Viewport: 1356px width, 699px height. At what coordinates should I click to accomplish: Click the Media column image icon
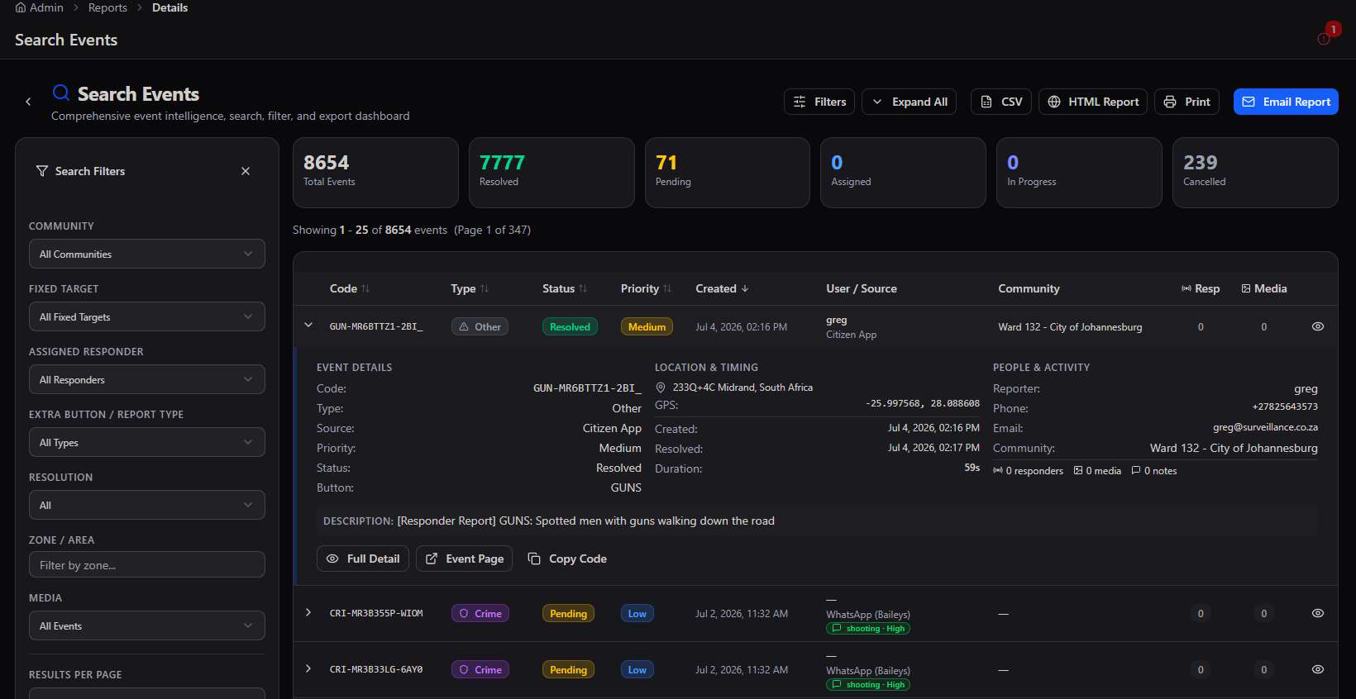(1246, 288)
